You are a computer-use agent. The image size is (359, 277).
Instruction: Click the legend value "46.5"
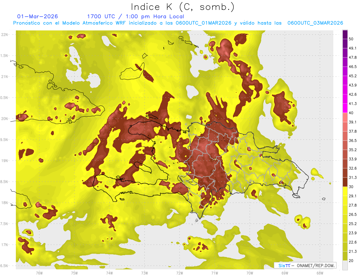click(x=353, y=67)
